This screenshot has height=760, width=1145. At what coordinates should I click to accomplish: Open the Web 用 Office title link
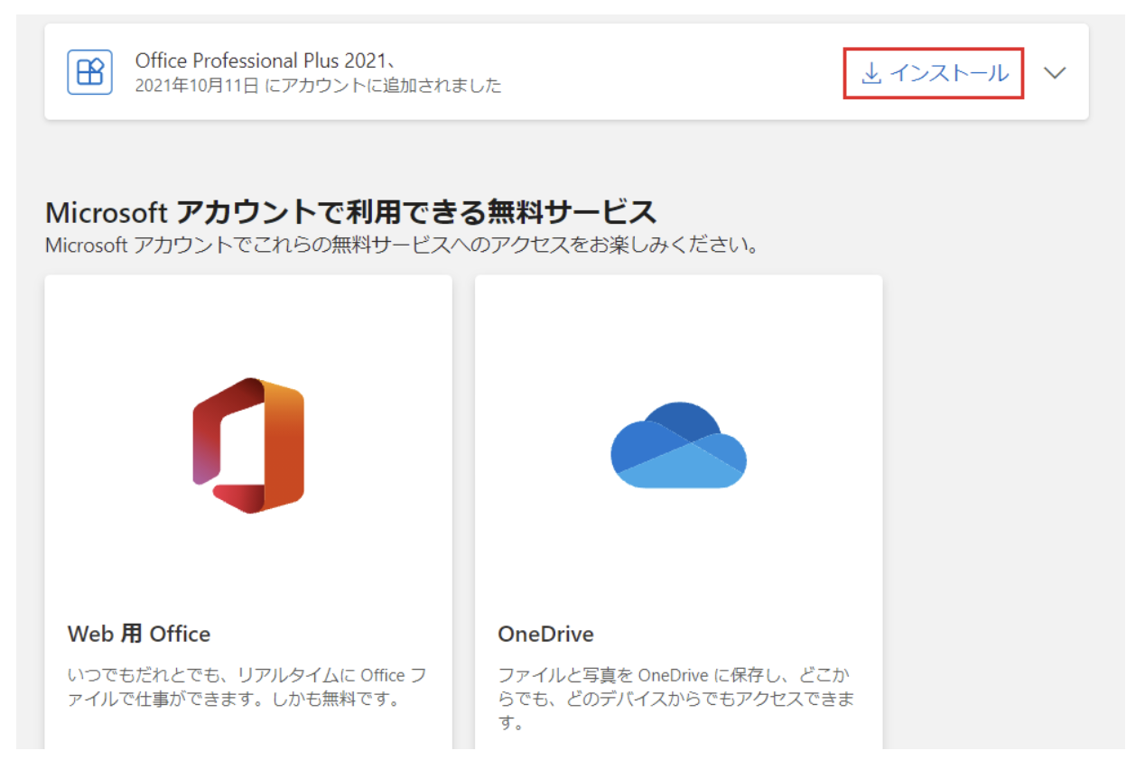point(139,635)
